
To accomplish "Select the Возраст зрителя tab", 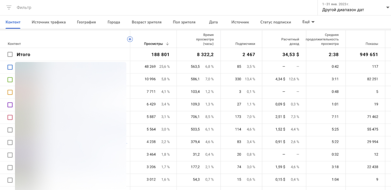I will 147,22.
